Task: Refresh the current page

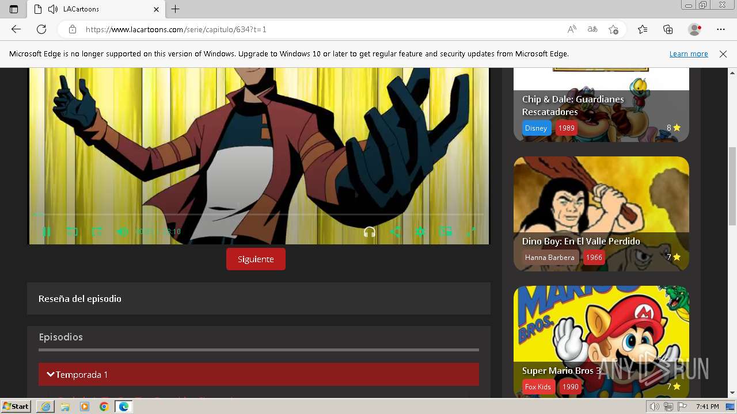Action: click(41, 29)
